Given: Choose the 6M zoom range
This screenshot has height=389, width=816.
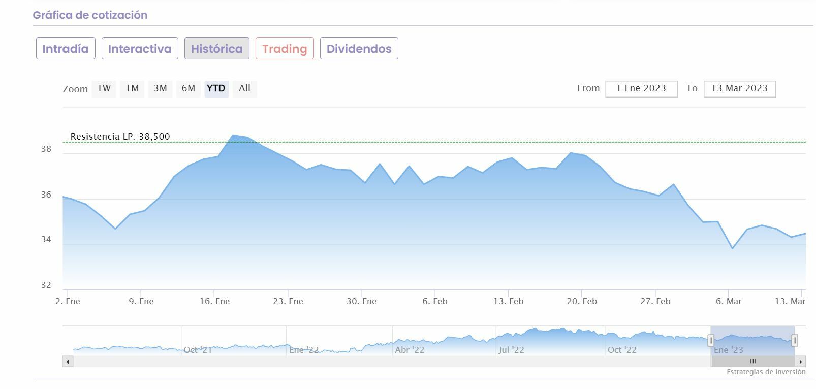Looking at the screenshot, I should (x=189, y=88).
